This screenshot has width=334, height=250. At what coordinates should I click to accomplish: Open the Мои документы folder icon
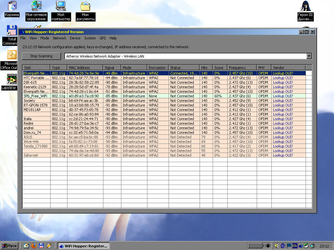pyautogui.click(x=85, y=6)
